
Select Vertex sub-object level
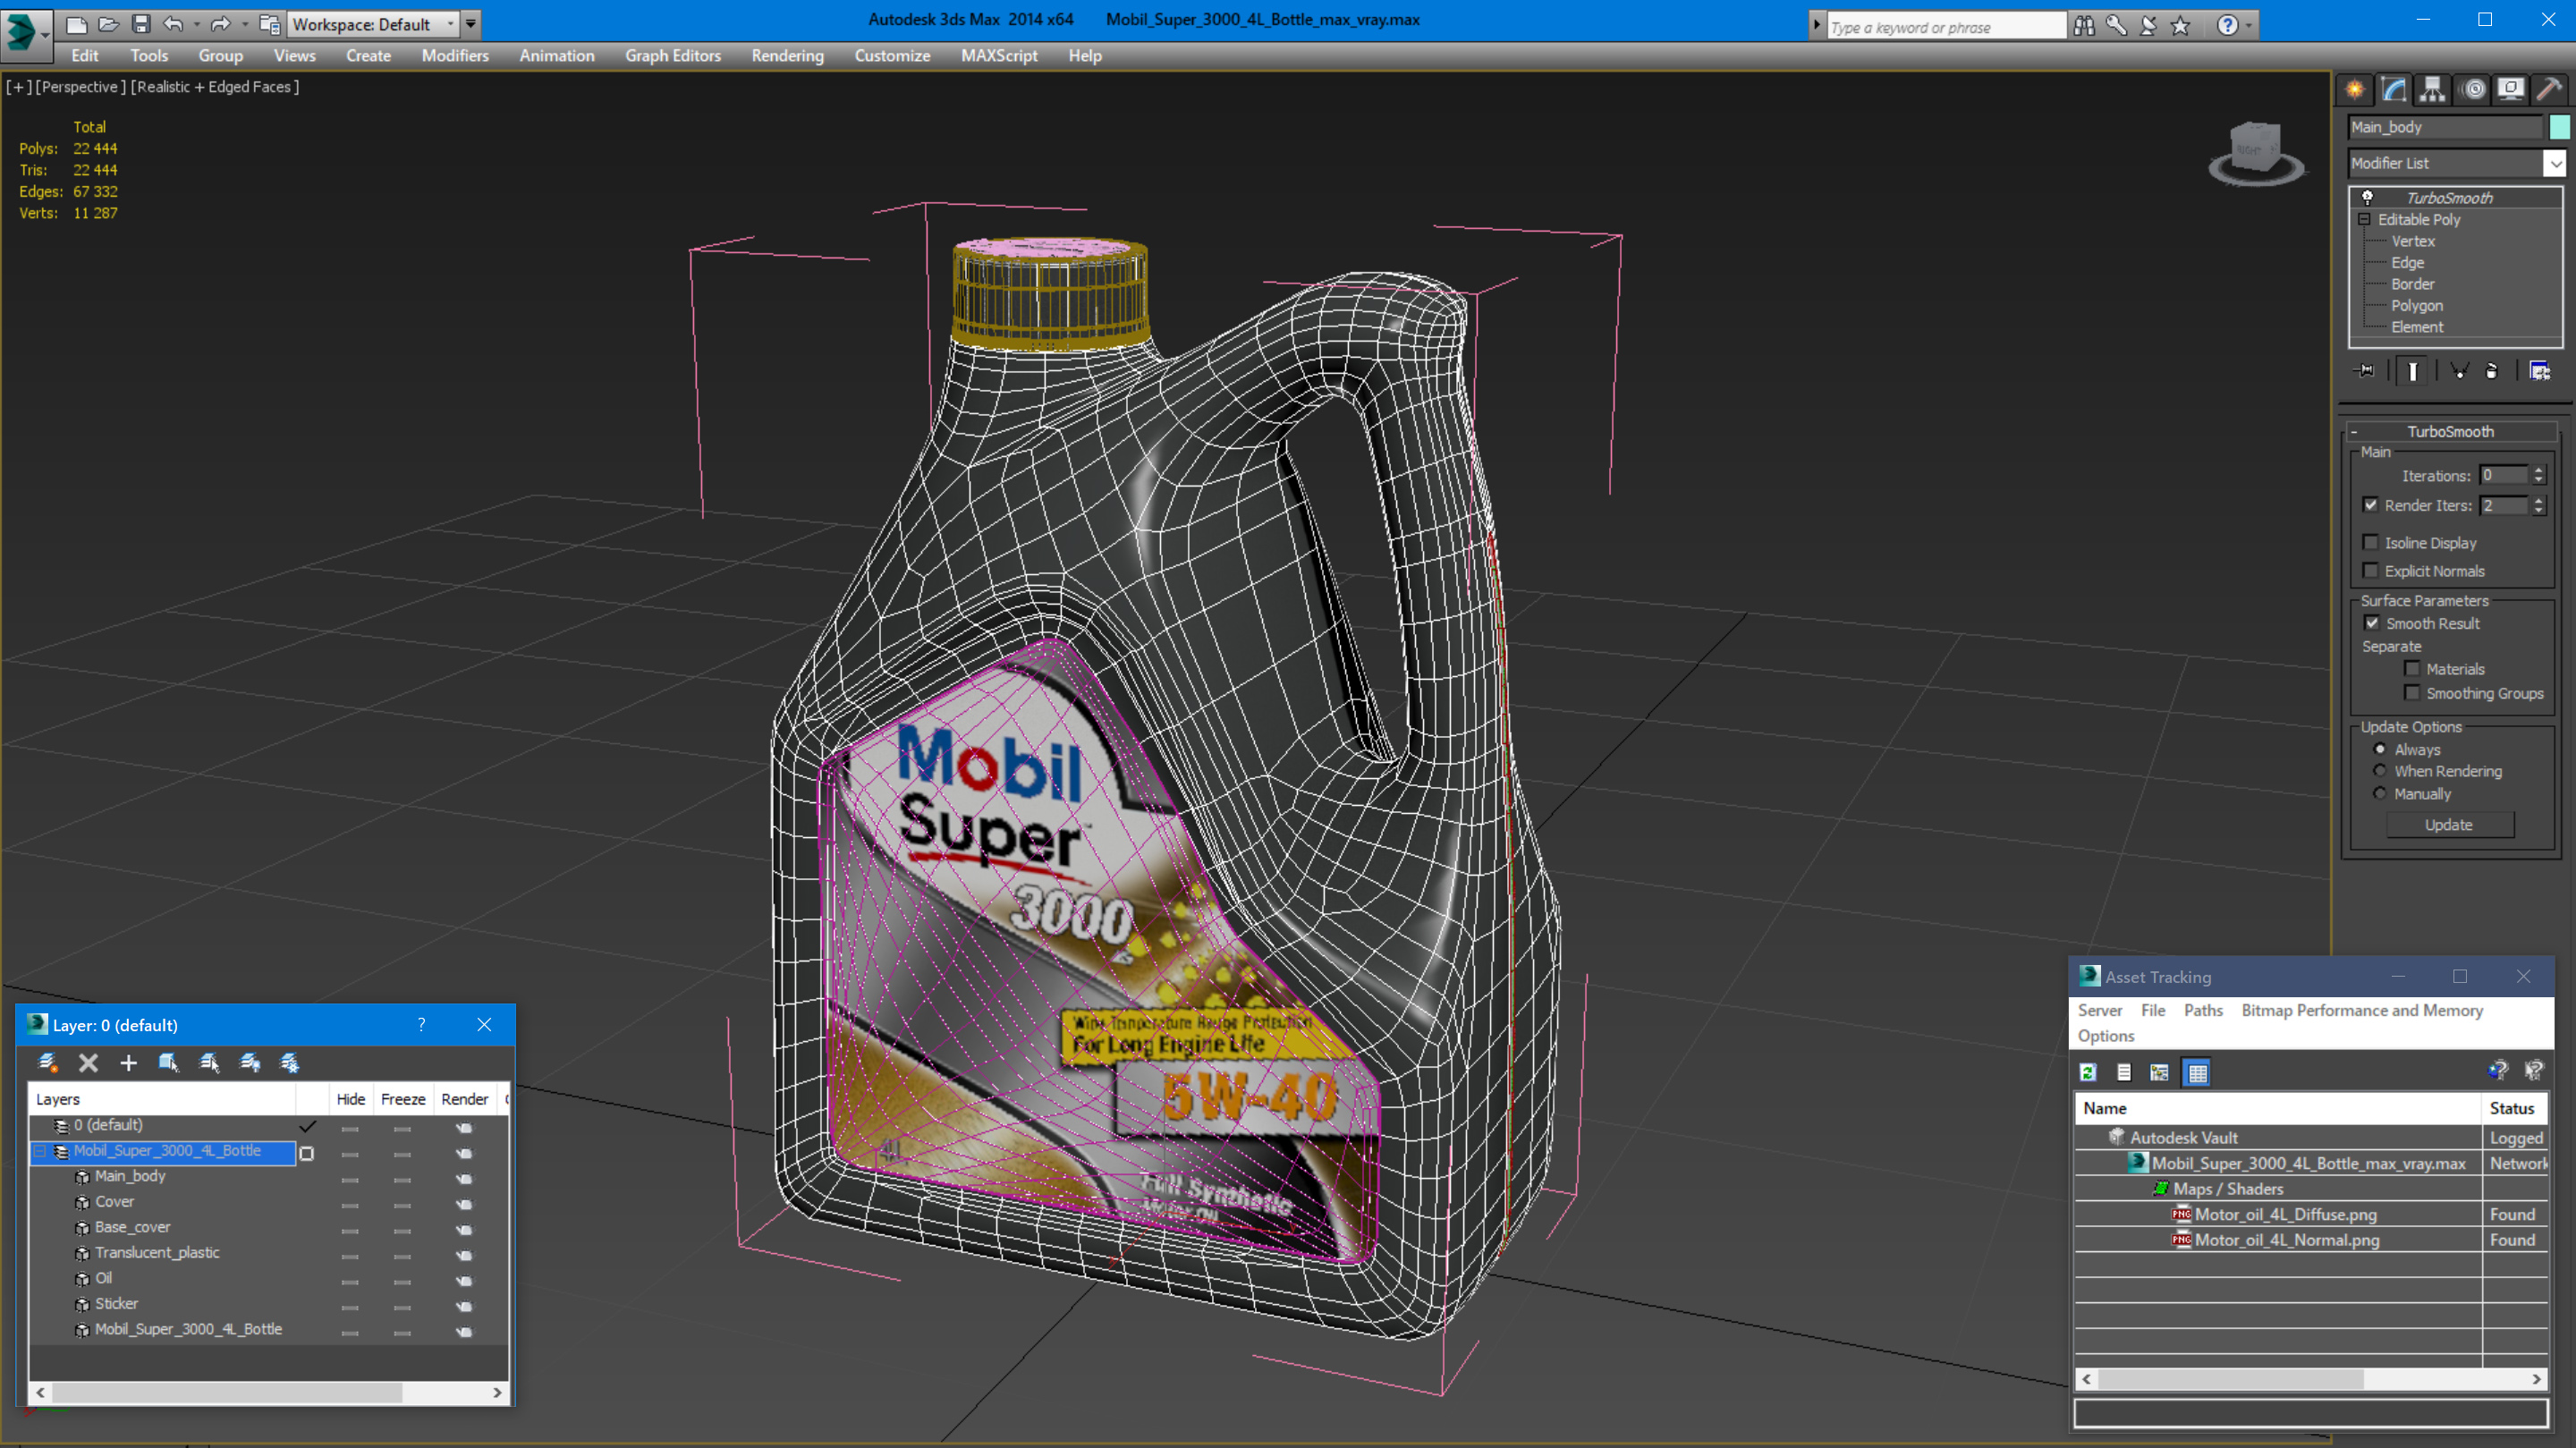(x=2413, y=241)
